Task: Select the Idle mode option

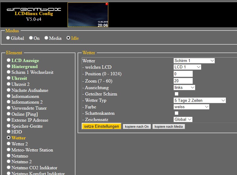Action: click(68, 38)
